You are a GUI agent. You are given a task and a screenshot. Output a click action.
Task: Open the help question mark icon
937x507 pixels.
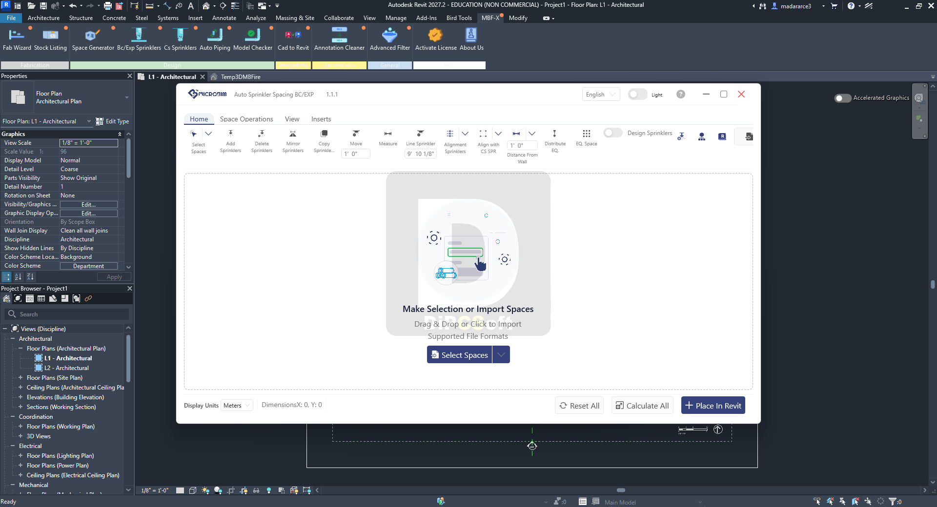[x=681, y=94]
